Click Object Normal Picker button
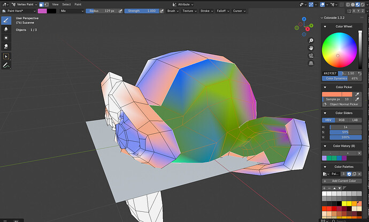The width and height of the screenshot is (369, 222). 342,104
